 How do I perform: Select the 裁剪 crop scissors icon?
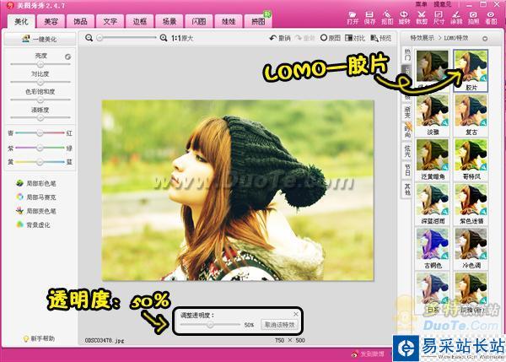422,18
